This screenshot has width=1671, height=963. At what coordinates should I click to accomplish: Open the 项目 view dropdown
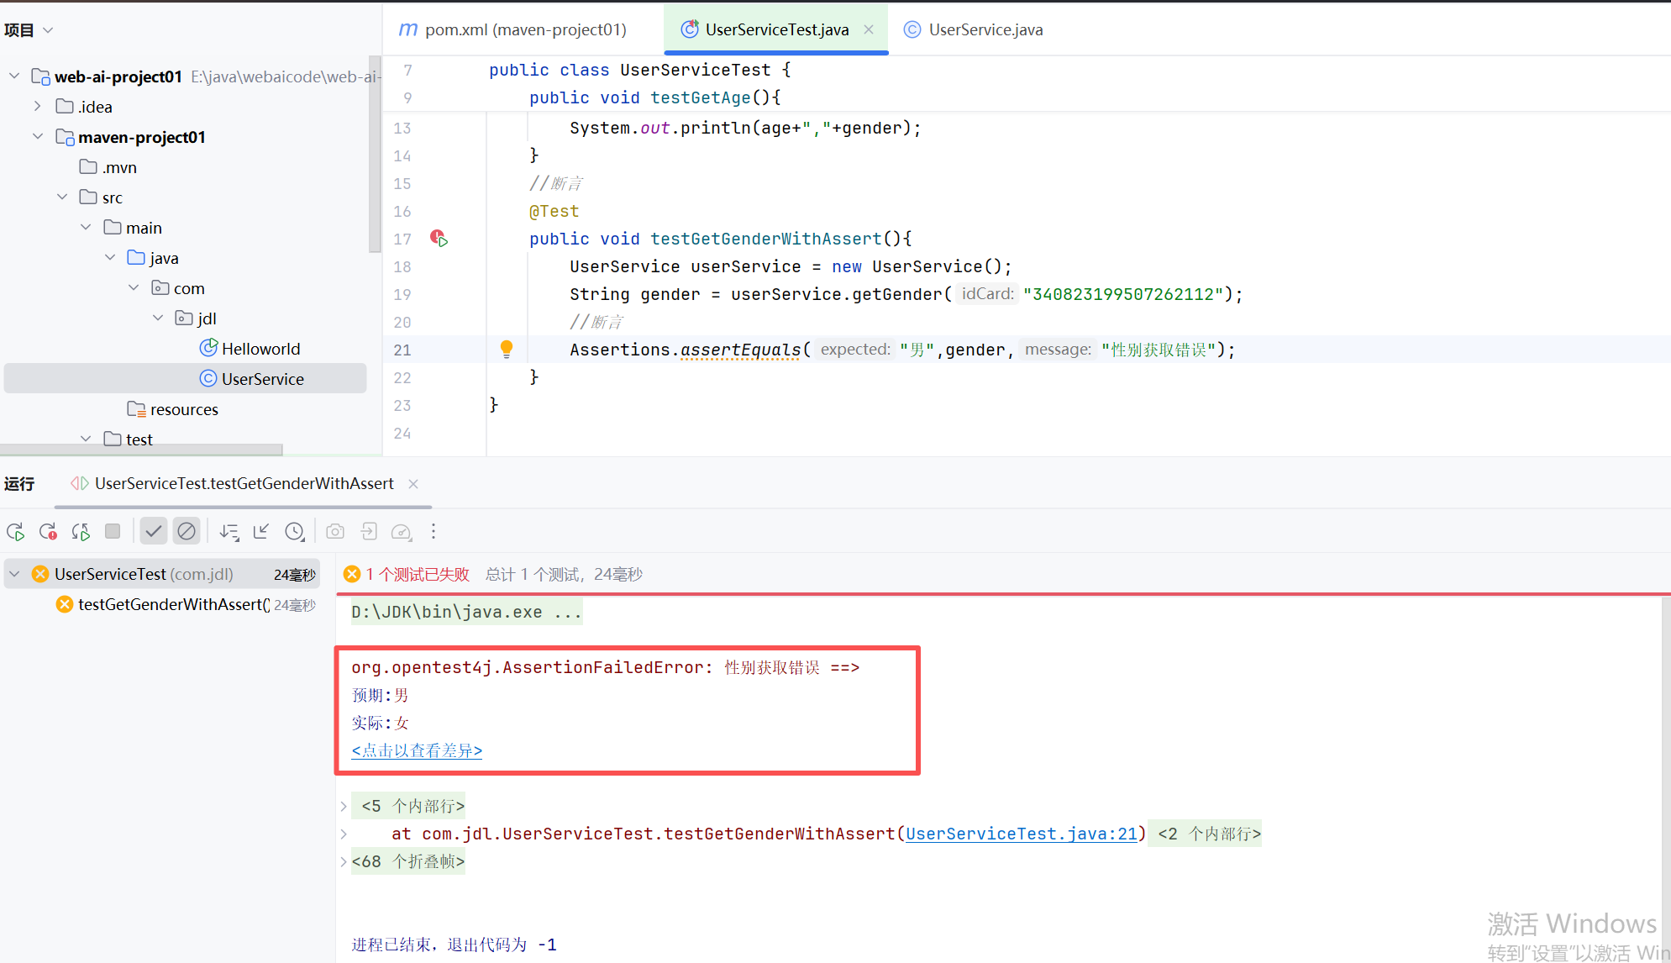(x=48, y=30)
